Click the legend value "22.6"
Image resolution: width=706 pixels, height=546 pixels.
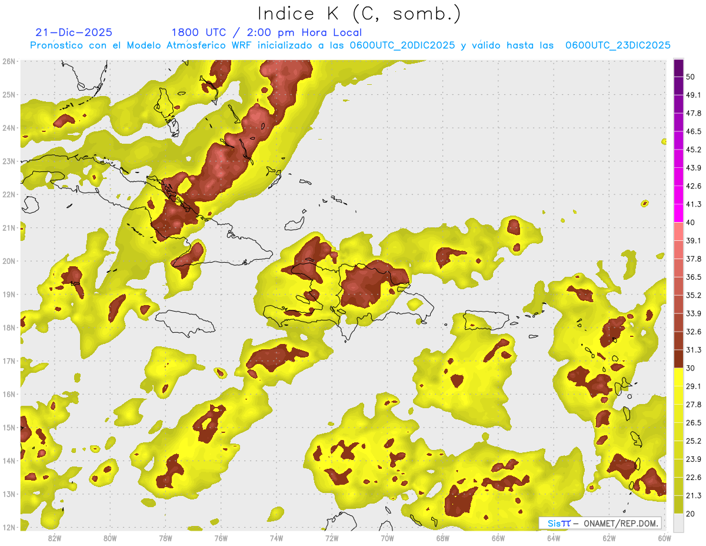coord(693,477)
